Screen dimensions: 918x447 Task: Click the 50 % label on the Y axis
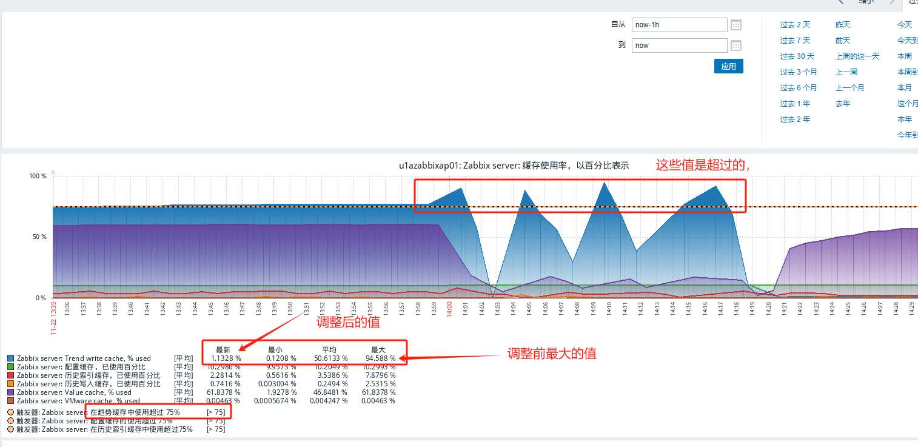pos(39,237)
